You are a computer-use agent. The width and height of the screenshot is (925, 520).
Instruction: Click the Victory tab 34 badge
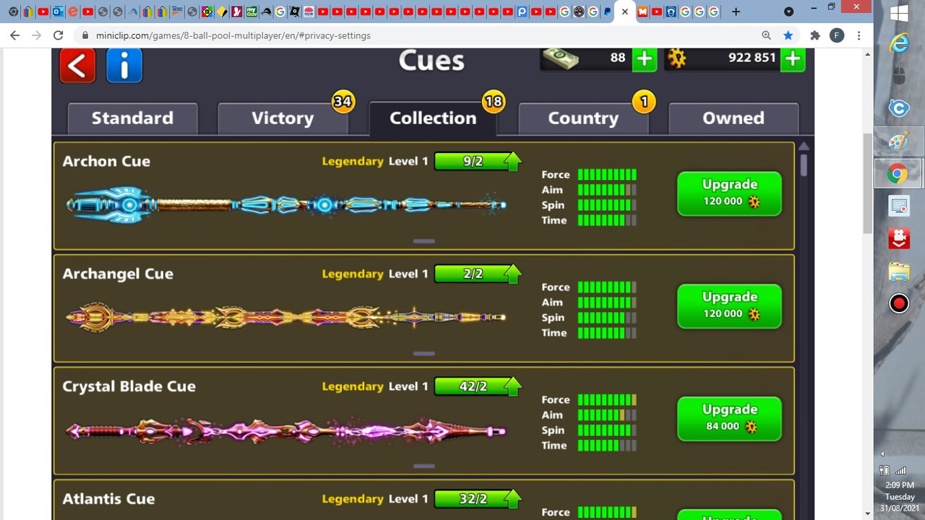pos(343,102)
